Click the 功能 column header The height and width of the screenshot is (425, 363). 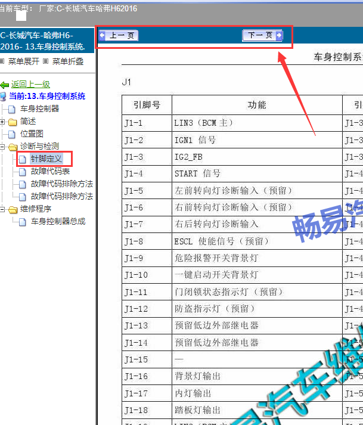coord(257,105)
